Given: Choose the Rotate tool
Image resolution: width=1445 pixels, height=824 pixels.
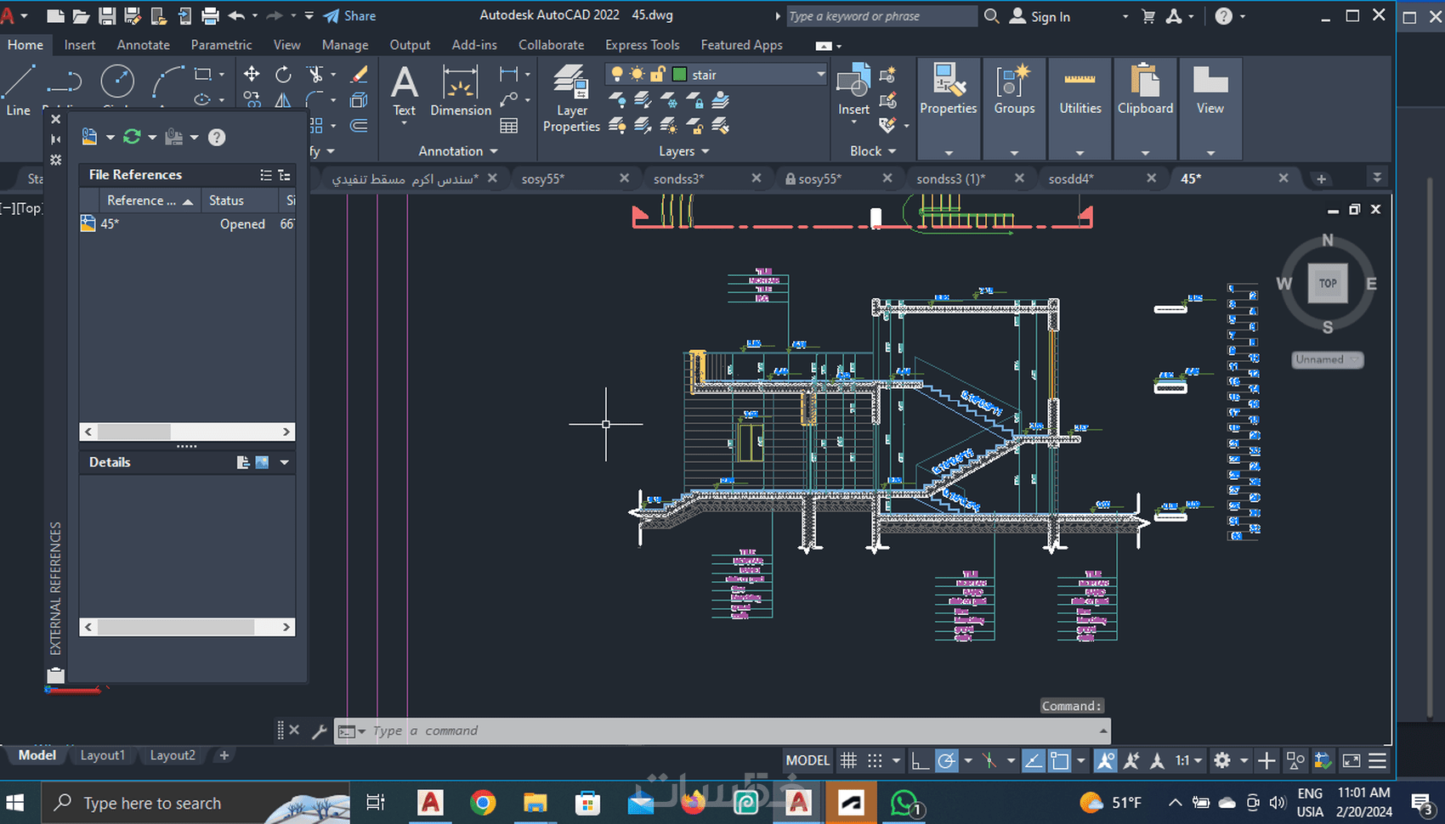Looking at the screenshot, I should [x=283, y=75].
